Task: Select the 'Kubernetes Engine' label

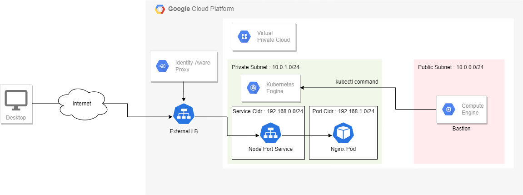Action: pyautogui.click(x=280, y=88)
